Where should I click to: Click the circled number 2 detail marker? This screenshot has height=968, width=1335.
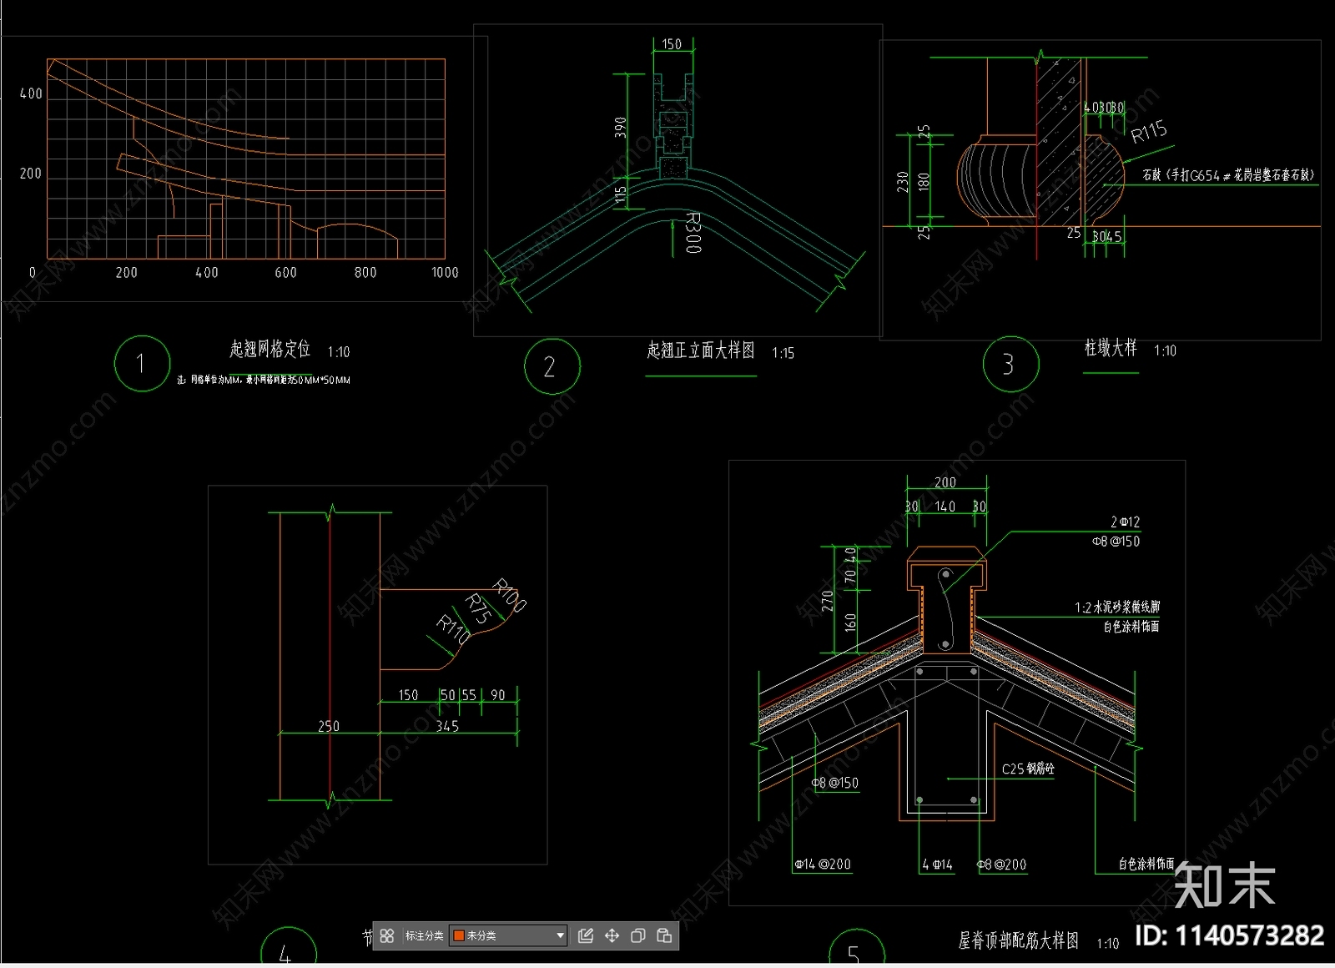[x=552, y=366]
